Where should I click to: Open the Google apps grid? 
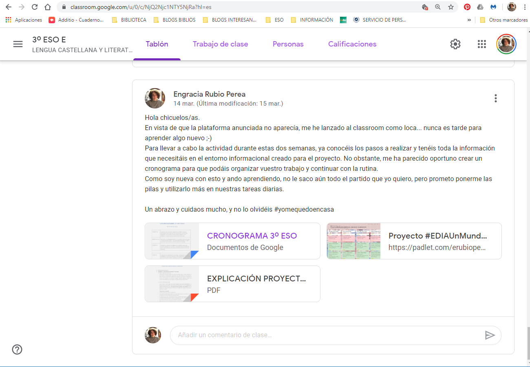pos(481,44)
